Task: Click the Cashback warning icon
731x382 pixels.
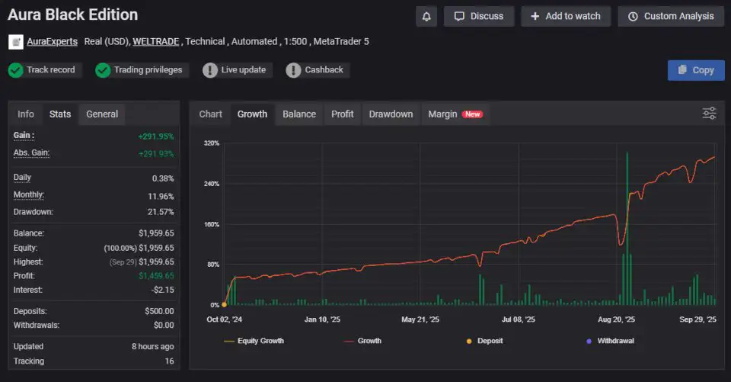Action: pyautogui.click(x=293, y=70)
